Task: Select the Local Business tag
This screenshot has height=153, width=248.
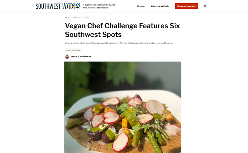Action: (73, 50)
